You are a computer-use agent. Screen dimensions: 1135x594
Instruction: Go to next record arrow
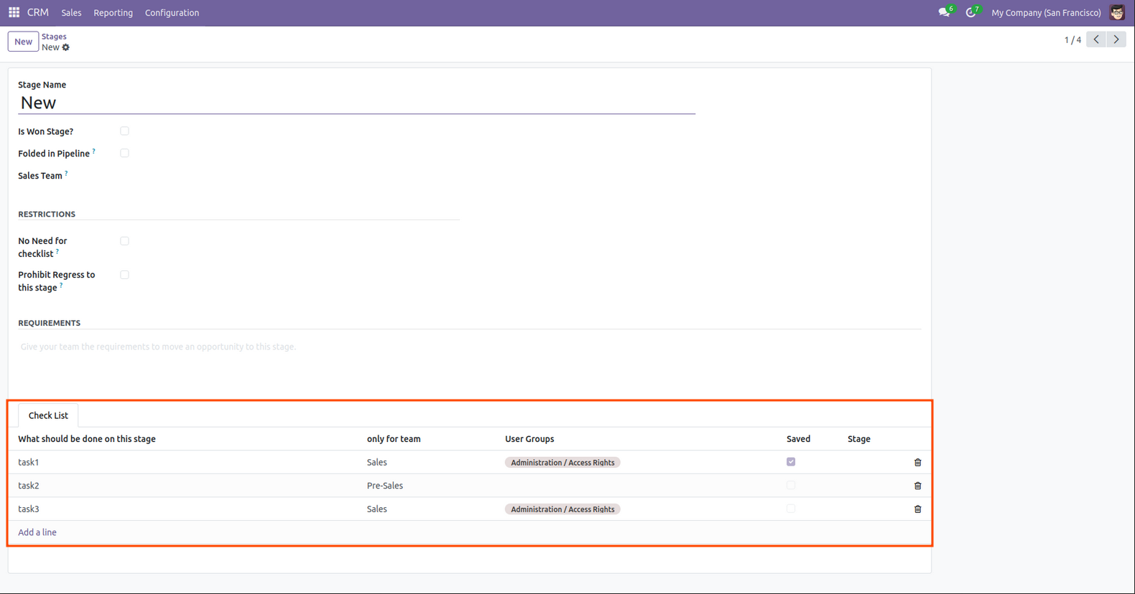click(x=1116, y=39)
